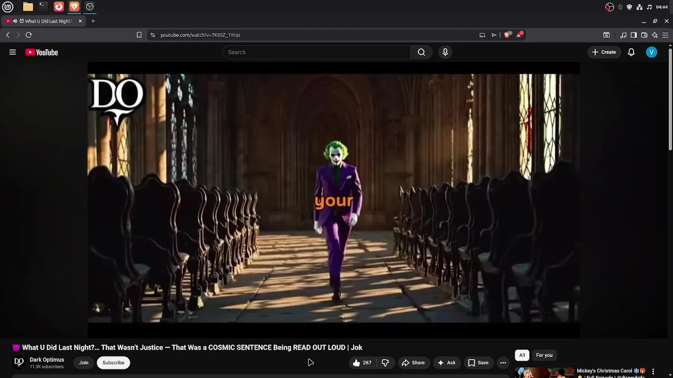The image size is (673, 378).
Task: Save video to a playlist
Action: tap(478, 363)
